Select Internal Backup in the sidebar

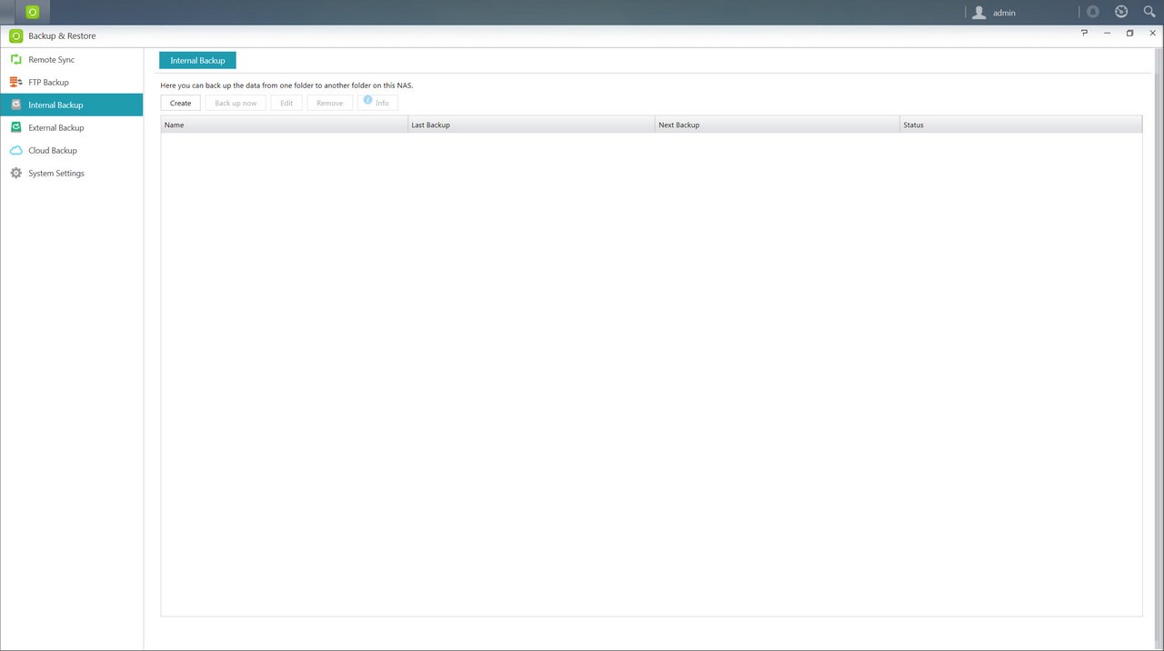click(x=71, y=105)
